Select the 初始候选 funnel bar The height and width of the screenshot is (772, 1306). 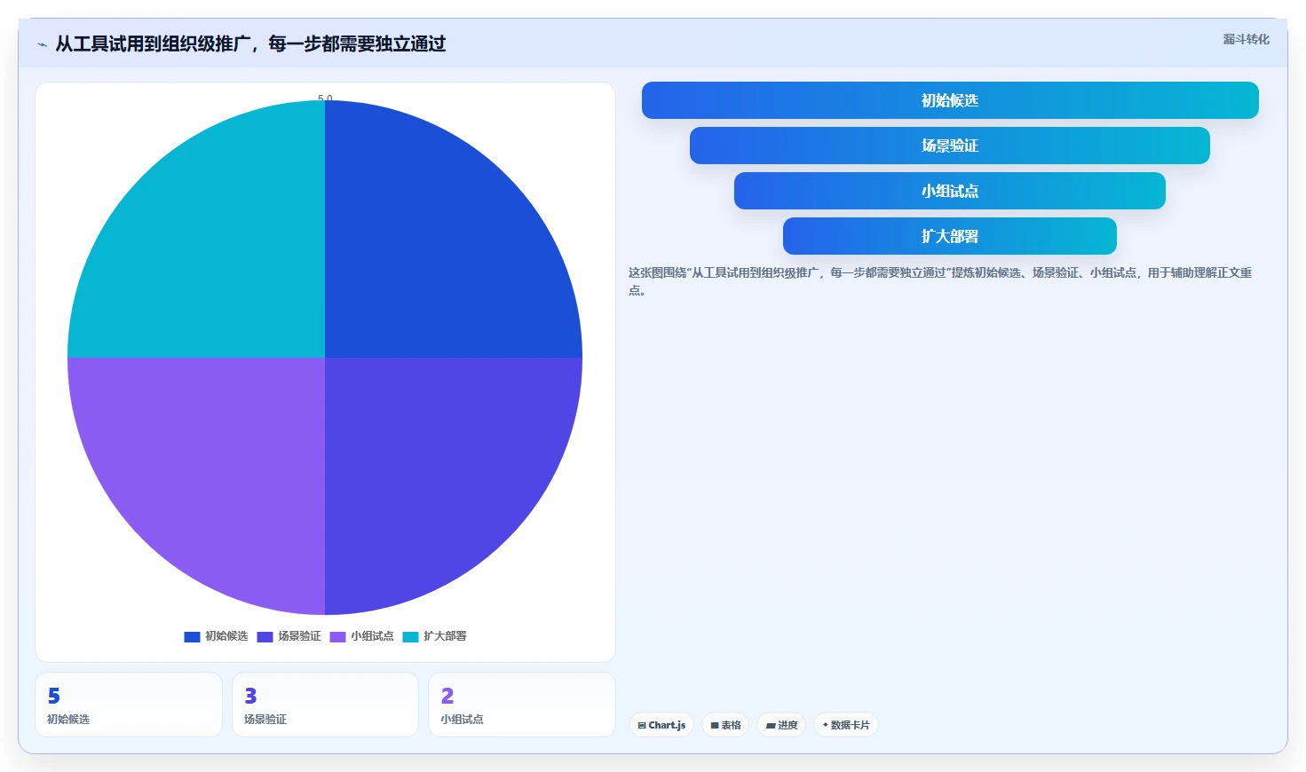point(950,100)
